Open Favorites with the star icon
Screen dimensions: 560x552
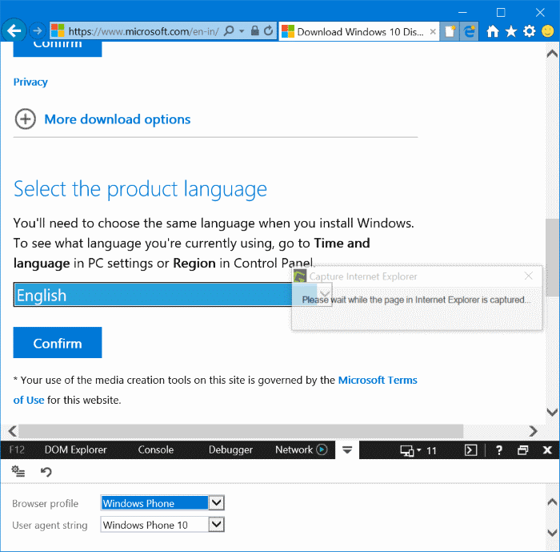(510, 31)
